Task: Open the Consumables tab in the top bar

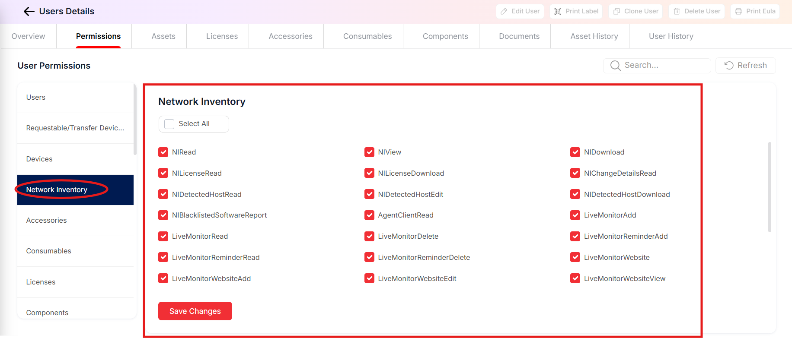Action: click(x=367, y=36)
